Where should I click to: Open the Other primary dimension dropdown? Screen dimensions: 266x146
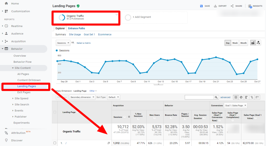pos(93,91)
